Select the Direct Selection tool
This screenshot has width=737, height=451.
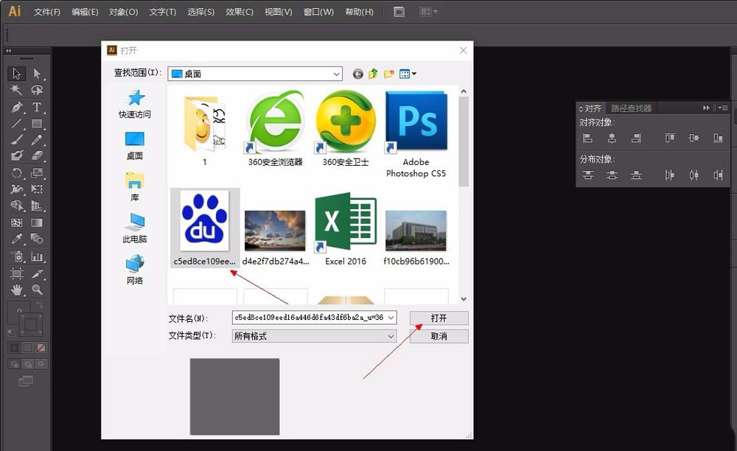[37, 74]
